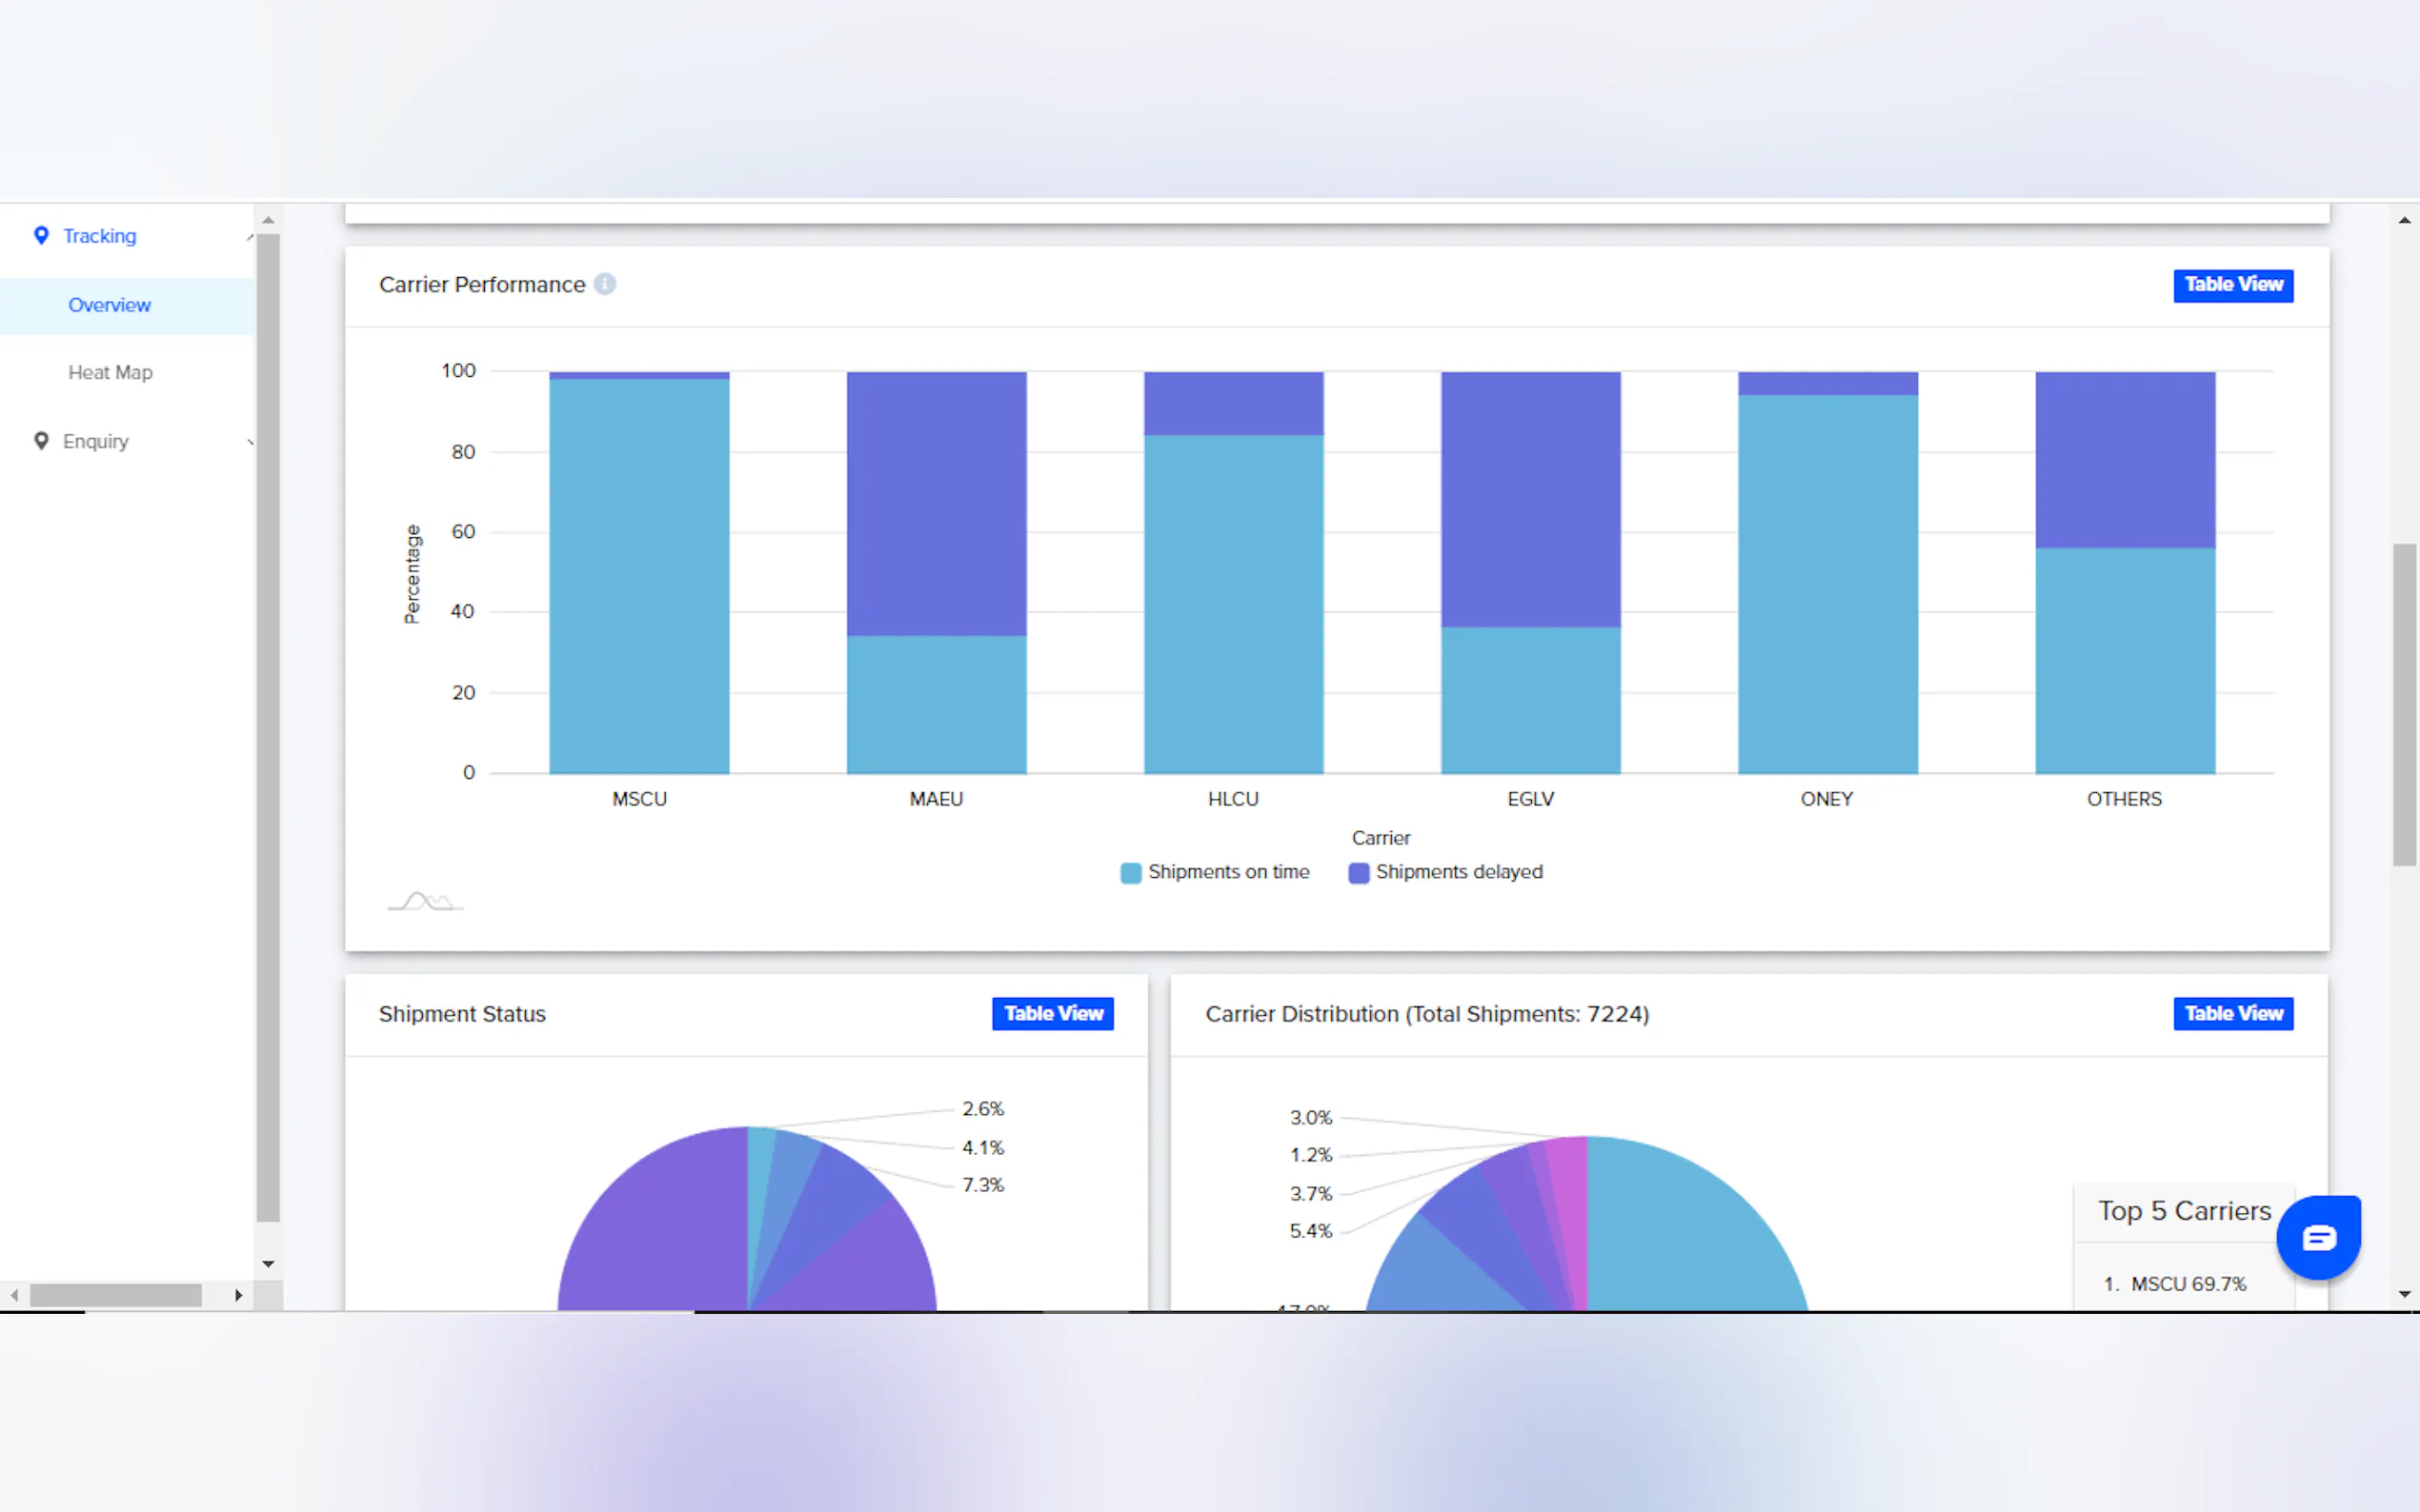Viewport: 2420px width, 1512px height.
Task: Click the EGLV on-time bar segment
Action: point(1531,700)
